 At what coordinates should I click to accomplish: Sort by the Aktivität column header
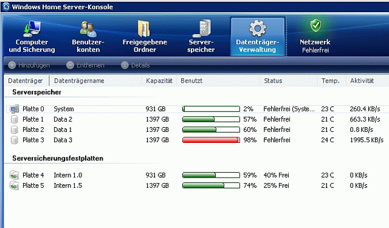pyautogui.click(x=362, y=81)
